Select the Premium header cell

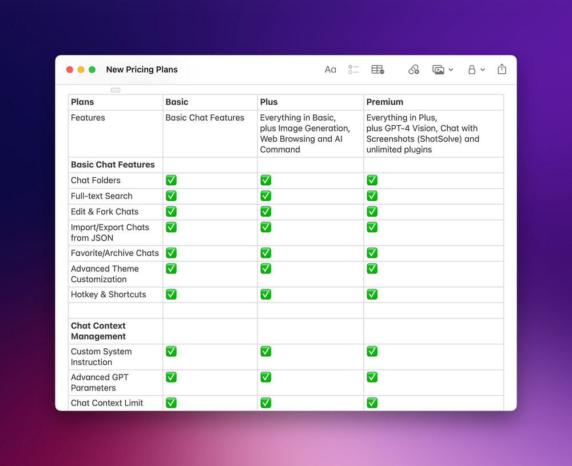[434, 102]
